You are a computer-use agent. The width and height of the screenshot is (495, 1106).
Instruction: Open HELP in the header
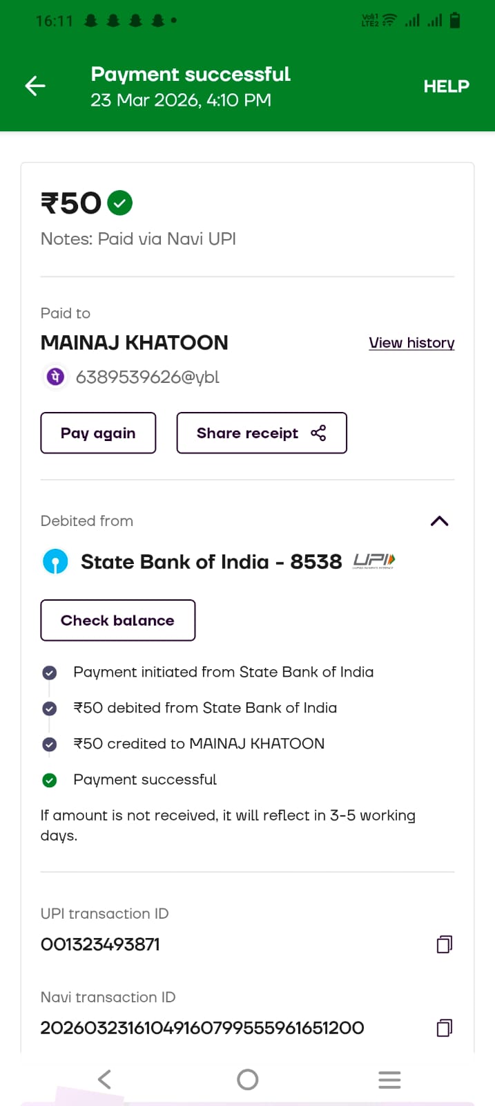point(446,86)
